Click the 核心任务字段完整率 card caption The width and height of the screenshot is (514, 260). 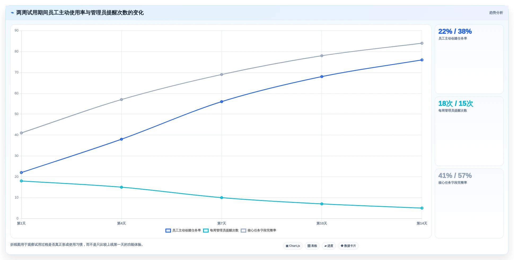pyautogui.click(x=453, y=183)
